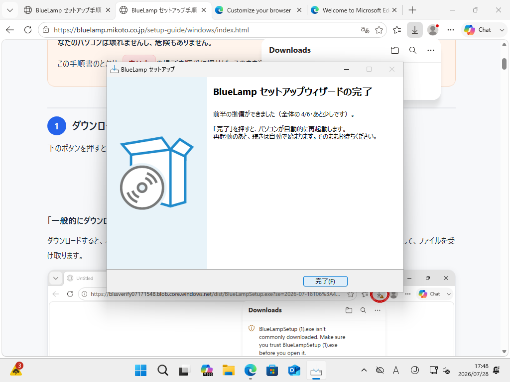Open Outlook from taskbar
510x382 pixels.
point(294,370)
